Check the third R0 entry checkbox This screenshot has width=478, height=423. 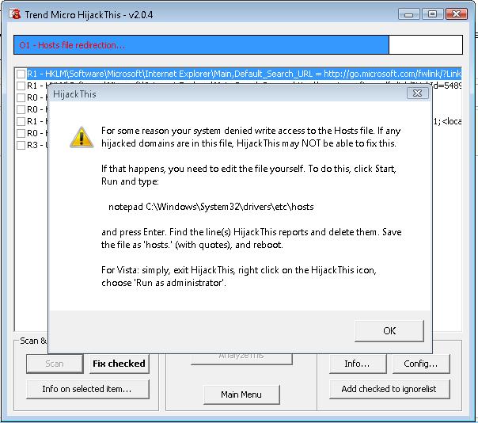coord(21,133)
